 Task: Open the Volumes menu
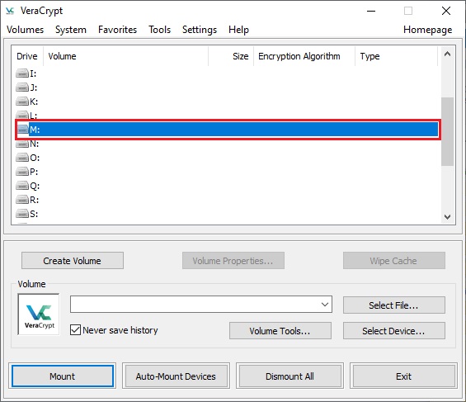point(26,30)
